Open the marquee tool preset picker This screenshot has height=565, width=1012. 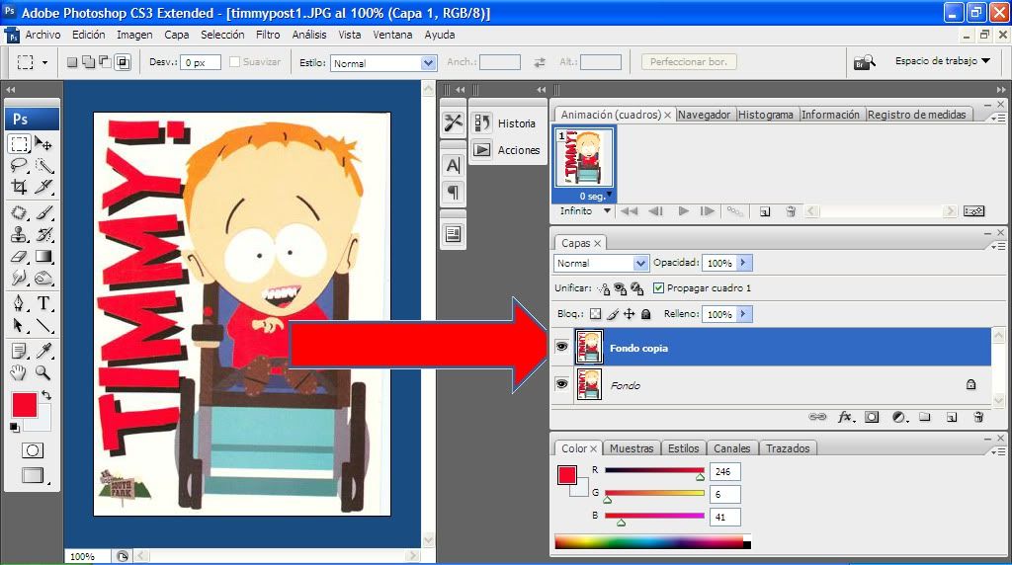pos(44,62)
